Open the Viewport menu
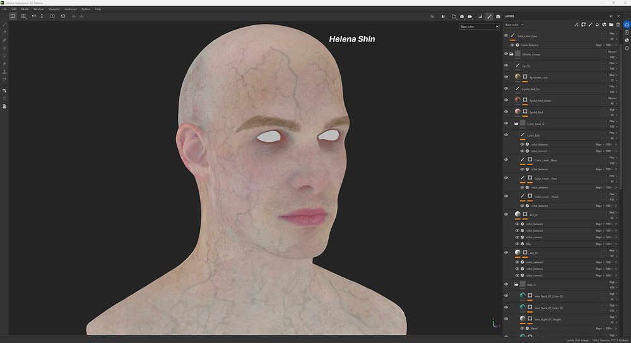631x343 pixels. tap(54, 9)
